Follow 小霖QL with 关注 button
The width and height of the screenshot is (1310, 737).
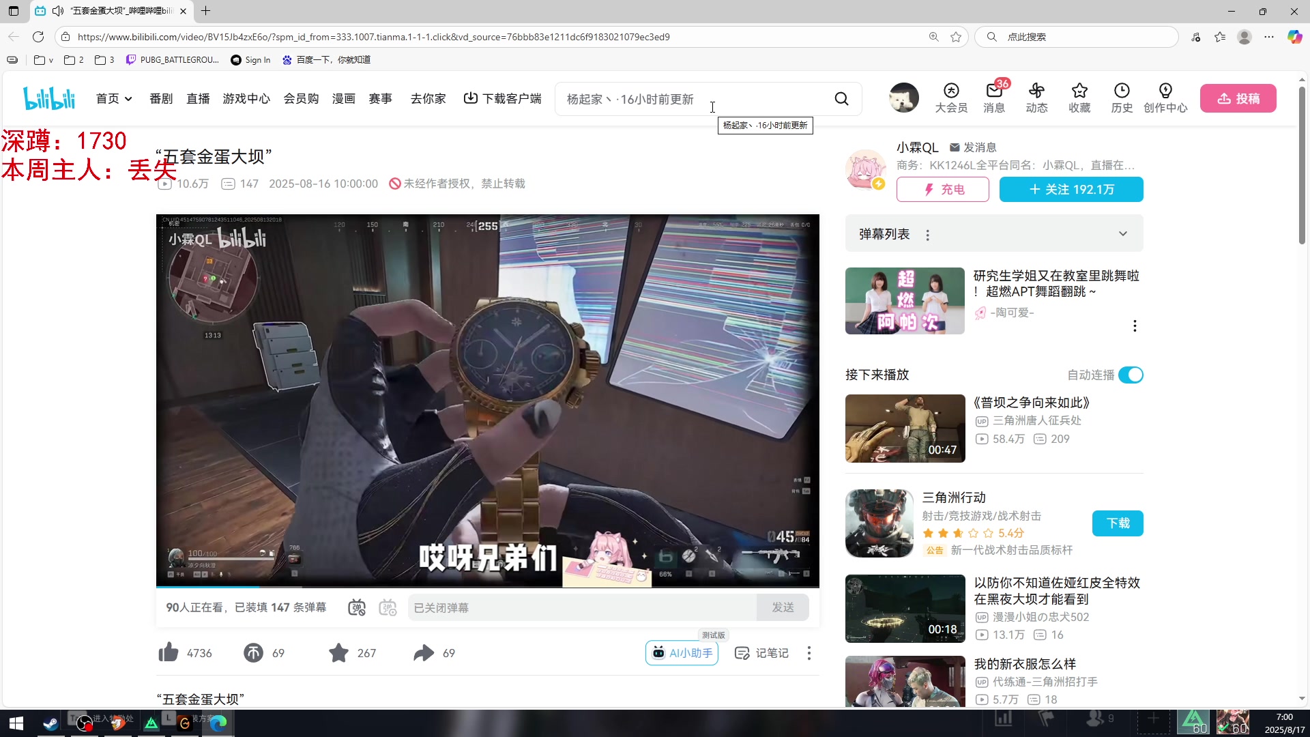click(1071, 190)
